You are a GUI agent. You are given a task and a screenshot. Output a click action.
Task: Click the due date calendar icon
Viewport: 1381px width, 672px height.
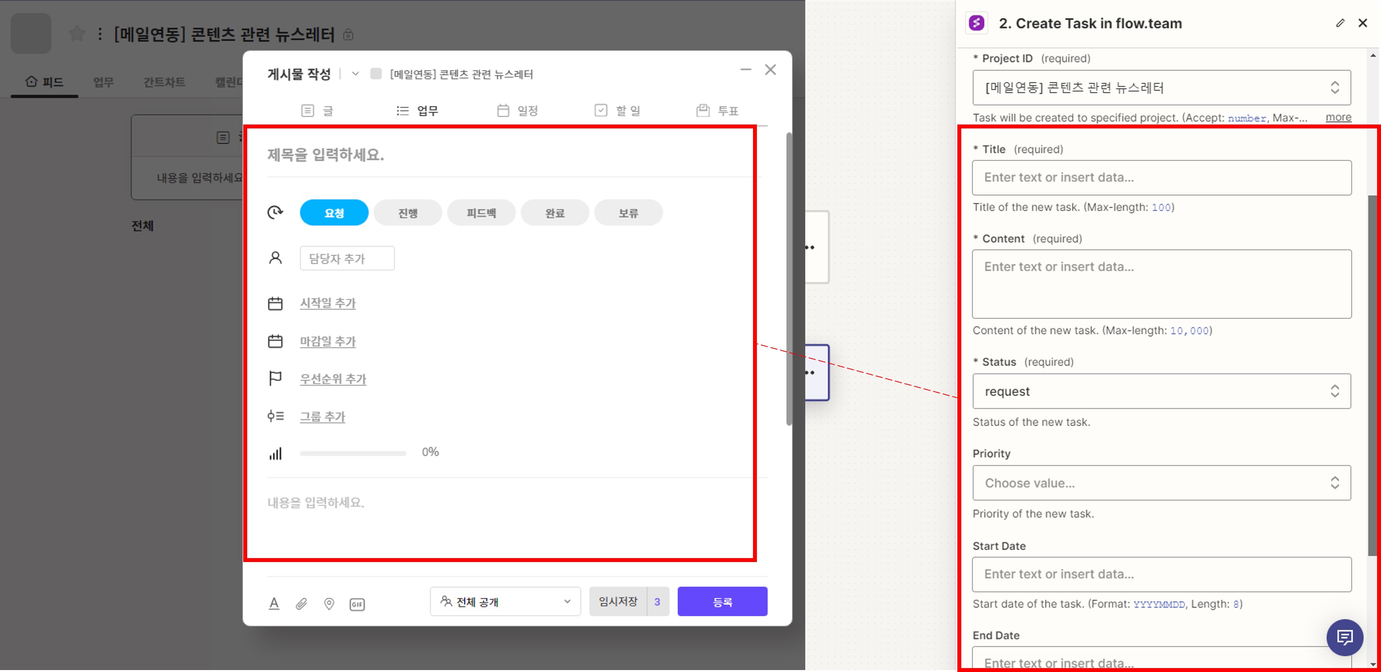275,341
